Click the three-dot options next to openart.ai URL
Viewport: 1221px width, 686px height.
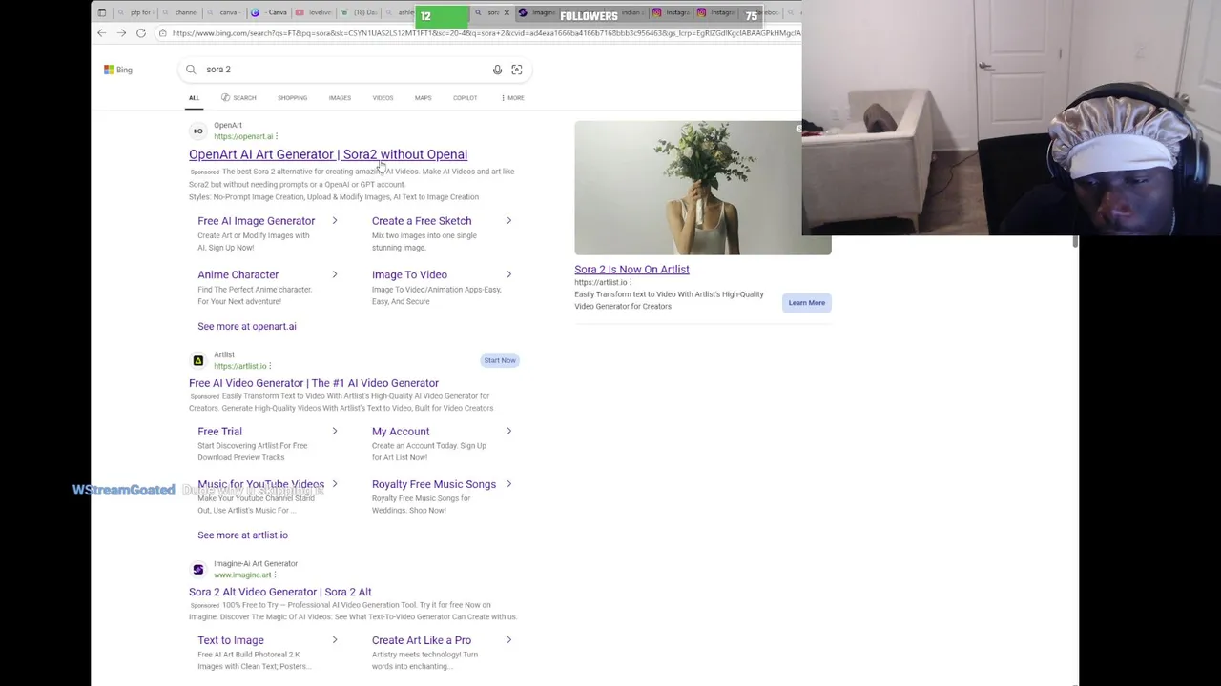277,136
